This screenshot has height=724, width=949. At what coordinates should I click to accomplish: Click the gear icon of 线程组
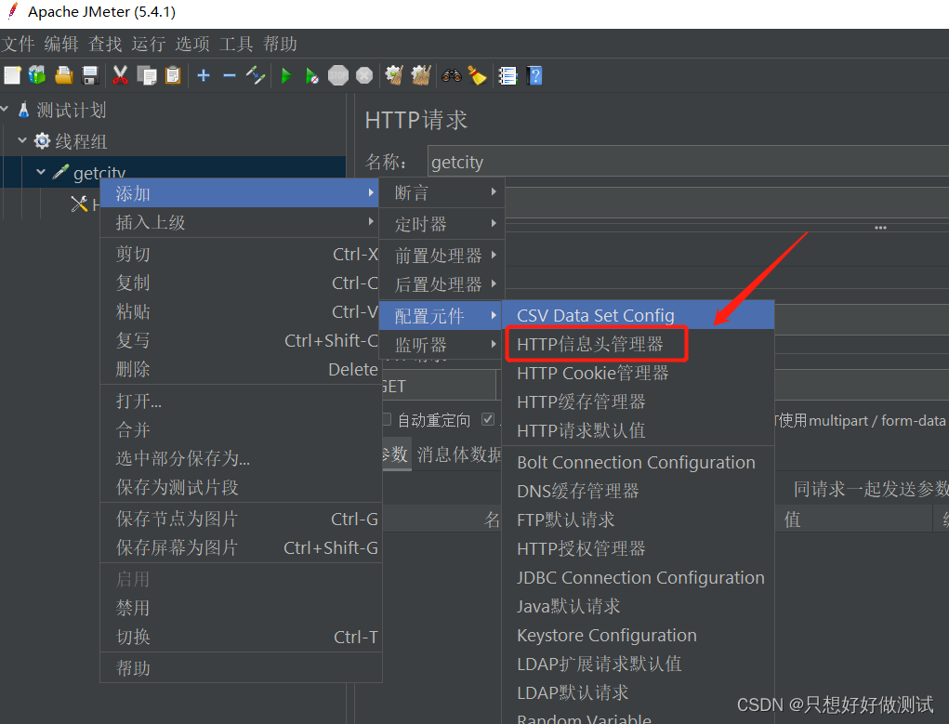(42, 141)
